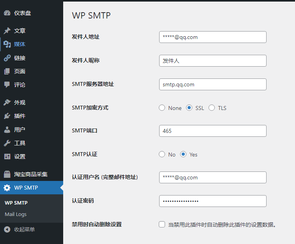Select TLS encryption radio button
295x244 pixels.
coord(212,108)
